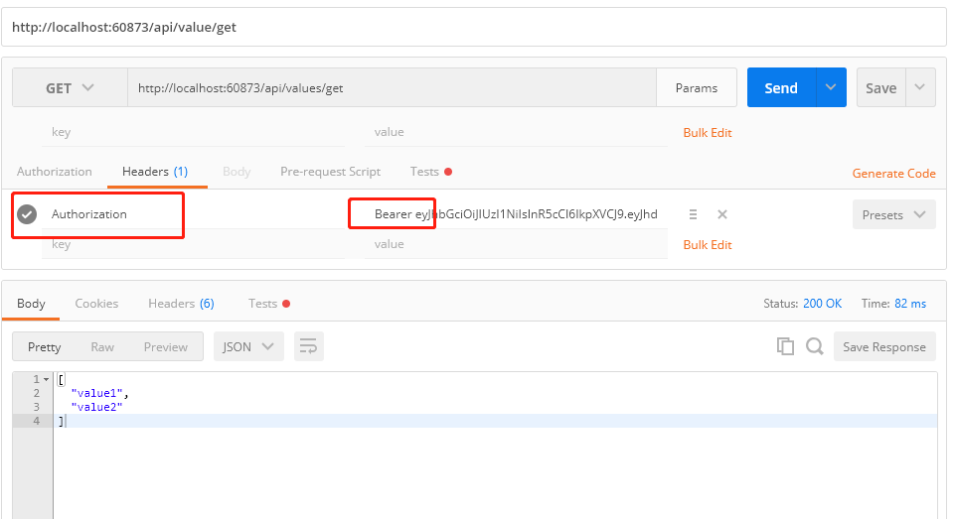The image size is (954, 519).
Task: Focus the request URL input field
Action: pyautogui.click(x=392, y=88)
